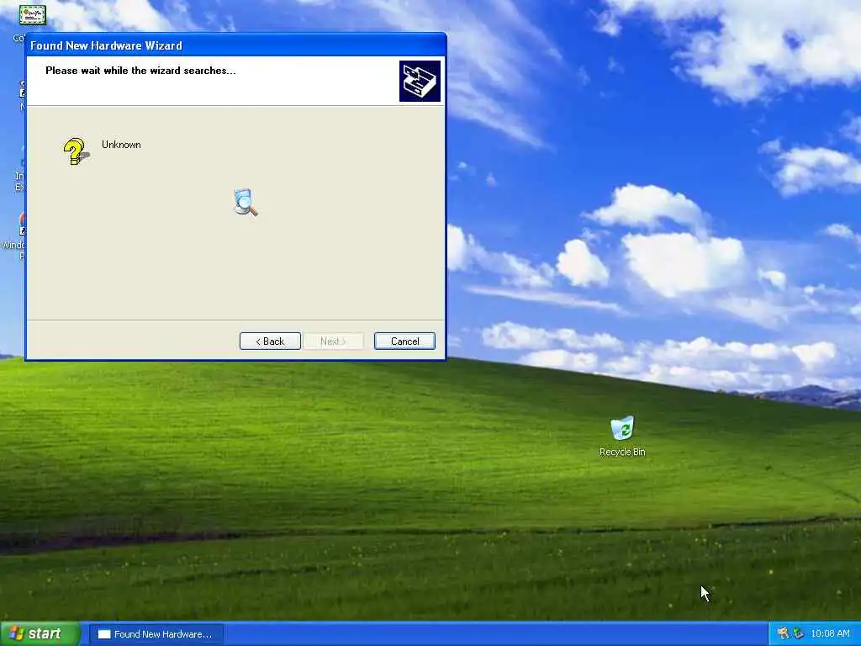Select the topmost desktop icon behind the wizard

coord(33,15)
